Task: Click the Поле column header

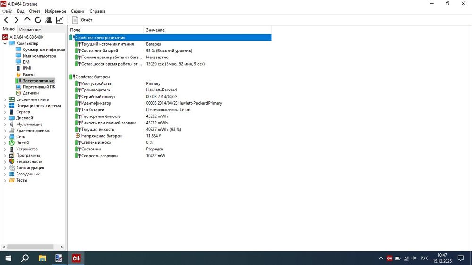Action: coord(106,30)
